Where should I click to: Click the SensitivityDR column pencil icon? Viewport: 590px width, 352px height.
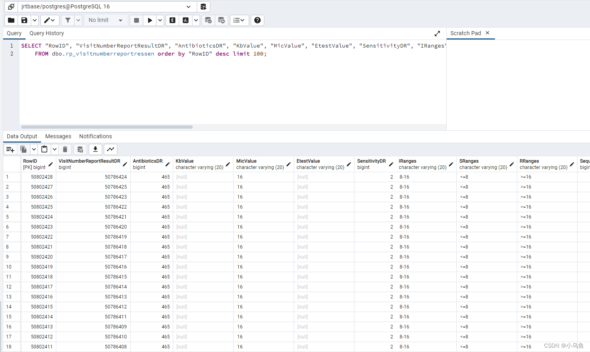coord(390,164)
